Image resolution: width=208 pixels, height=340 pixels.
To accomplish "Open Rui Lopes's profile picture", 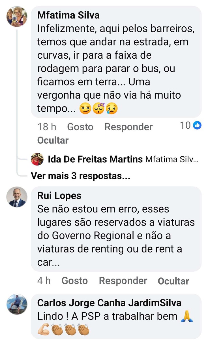I will [x=17, y=197].
